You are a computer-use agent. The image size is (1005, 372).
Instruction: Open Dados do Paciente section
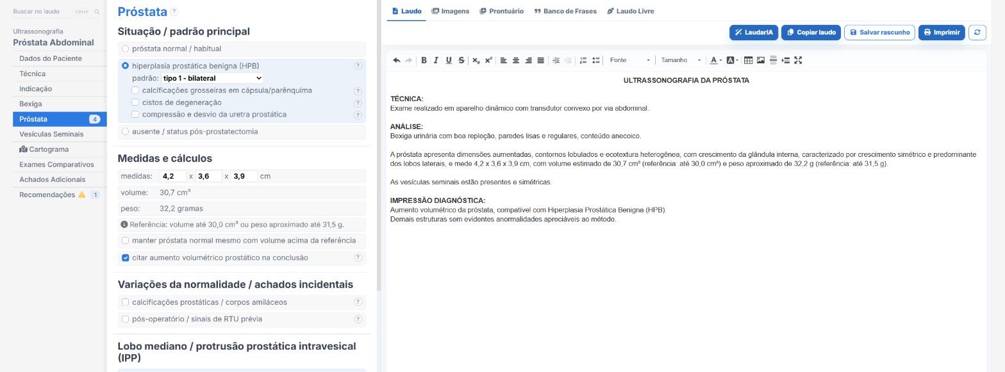click(60, 58)
